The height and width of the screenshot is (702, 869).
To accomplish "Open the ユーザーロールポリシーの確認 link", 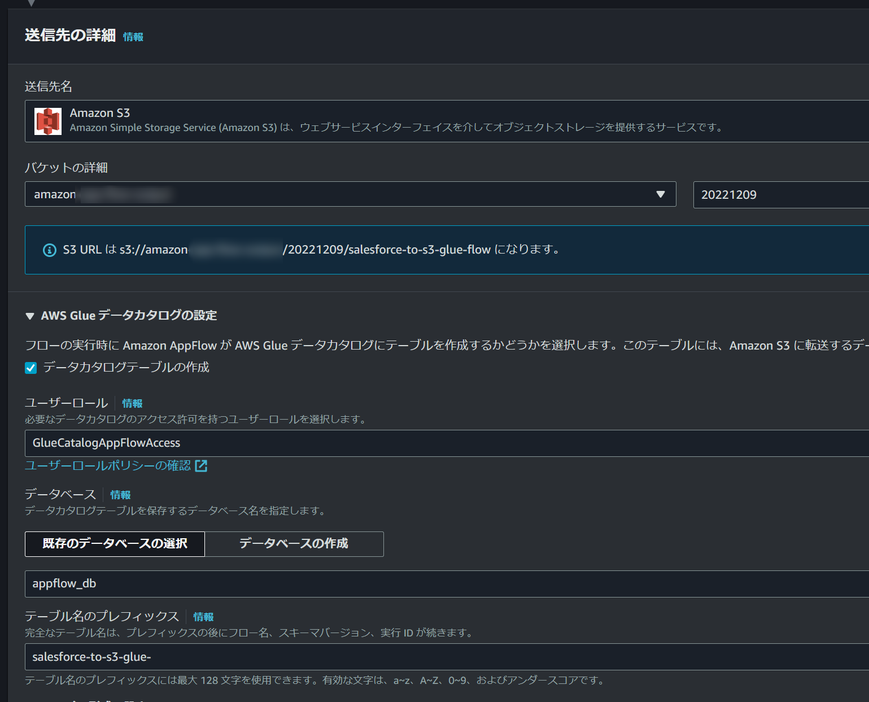I will [108, 465].
